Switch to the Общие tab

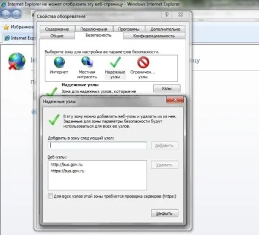(x=57, y=35)
